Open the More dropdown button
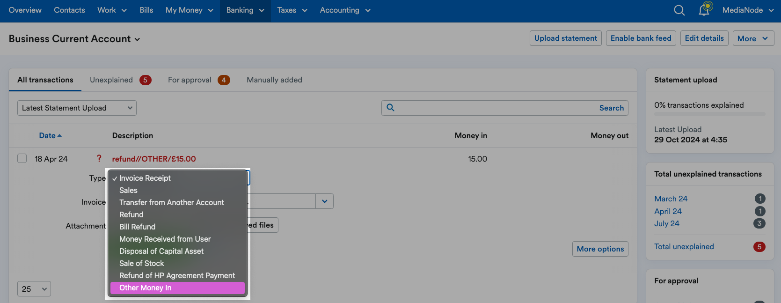The height and width of the screenshot is (303, 781). tap(753, 38)
